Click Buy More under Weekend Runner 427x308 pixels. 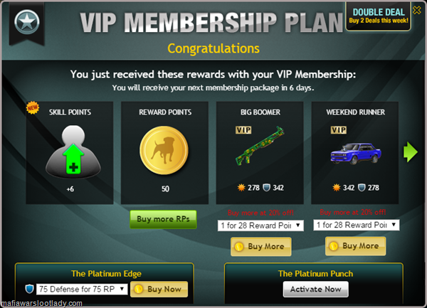click(356, 246)
